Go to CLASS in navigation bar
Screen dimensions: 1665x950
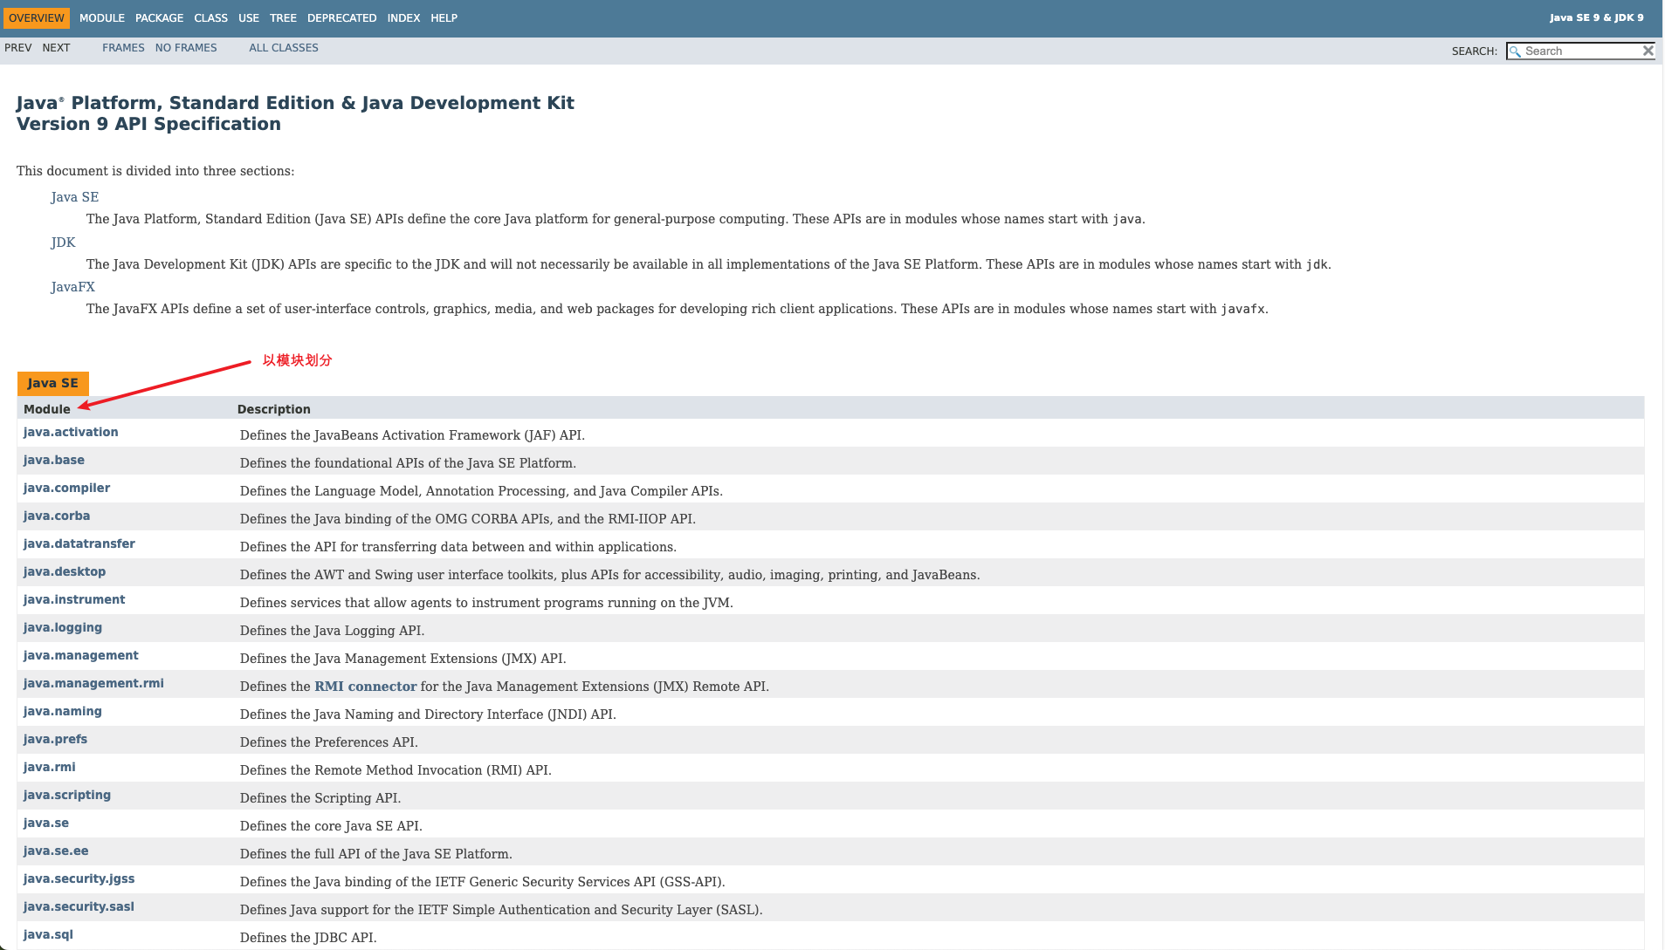(x=210, y=18)
